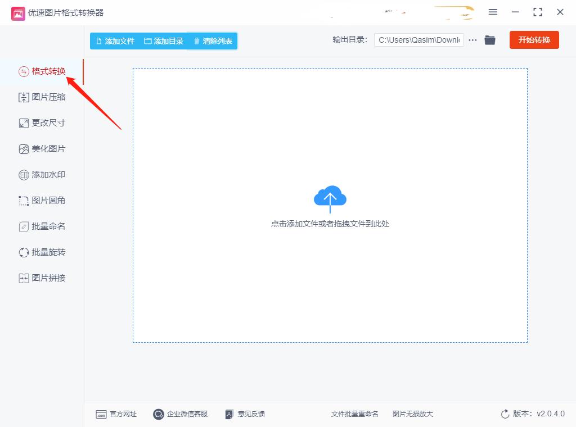Open the 官方网址 official website link
Image resolution: width=576 pixels, height=427 pixels.
point(116,414)
